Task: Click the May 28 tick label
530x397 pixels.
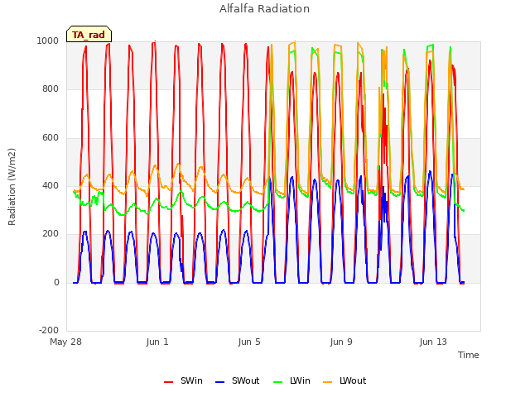Action: pyautogui.click(x=66, y=342)
